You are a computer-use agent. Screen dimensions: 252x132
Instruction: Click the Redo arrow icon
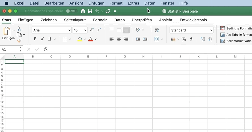(x=108, y=11)
